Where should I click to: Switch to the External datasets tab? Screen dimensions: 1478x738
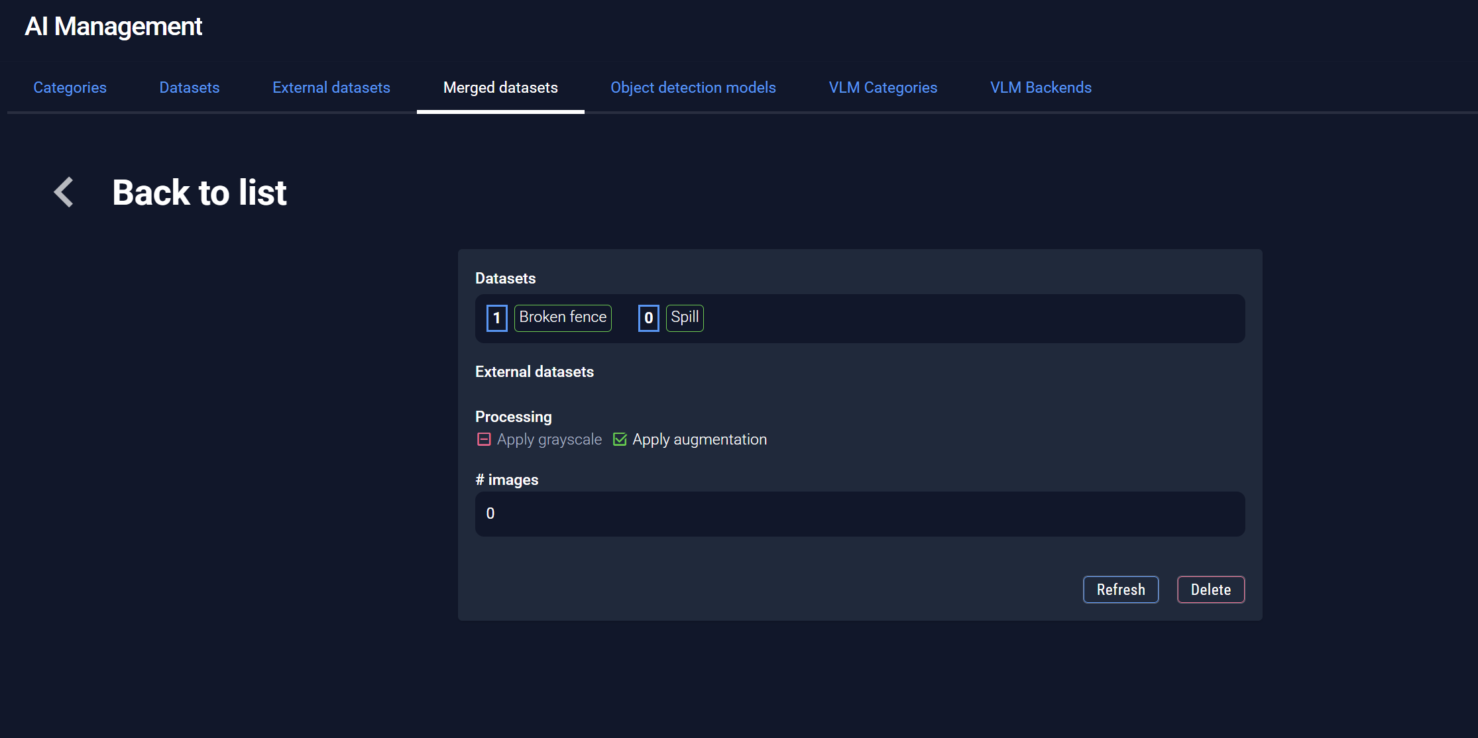pyautogui.click(x=331, y=87)
